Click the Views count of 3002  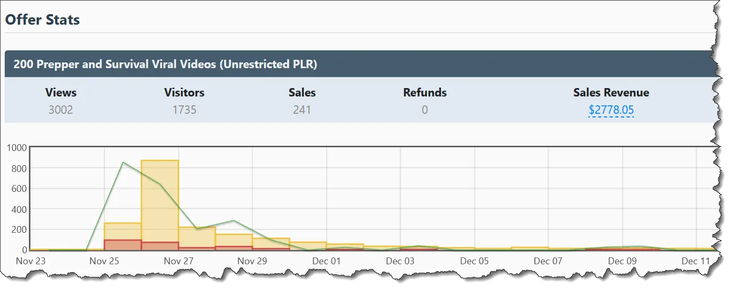coord(61,110)
